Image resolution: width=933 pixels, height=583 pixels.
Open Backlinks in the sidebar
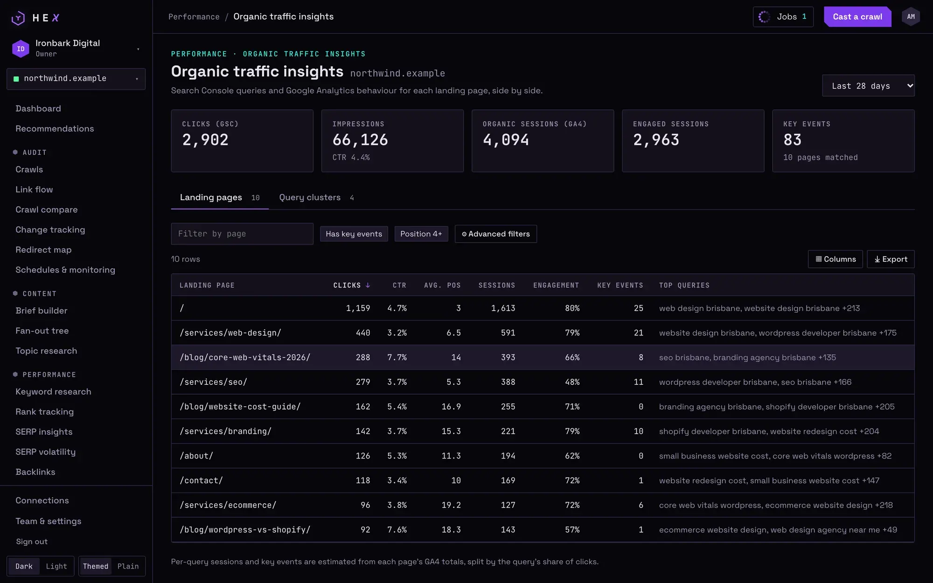tap(35, 472)
